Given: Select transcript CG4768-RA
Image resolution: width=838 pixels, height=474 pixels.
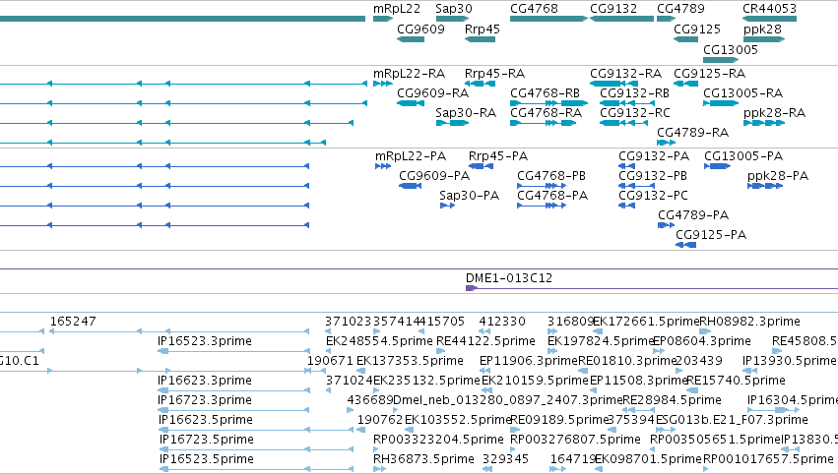Looking at the screenshot, I should point(546,113).
